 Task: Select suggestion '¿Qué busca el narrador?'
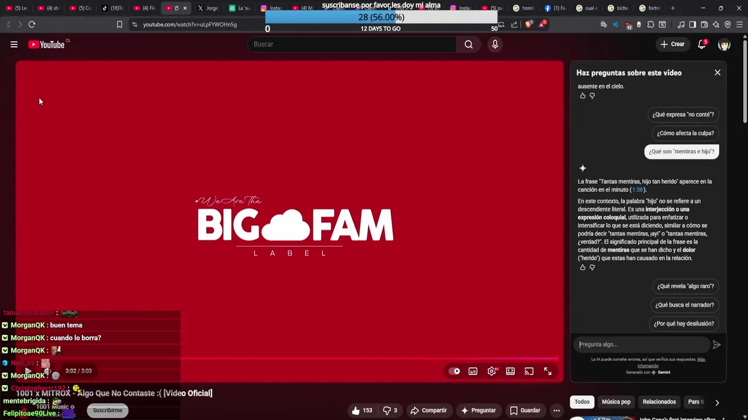click(684, 305)
